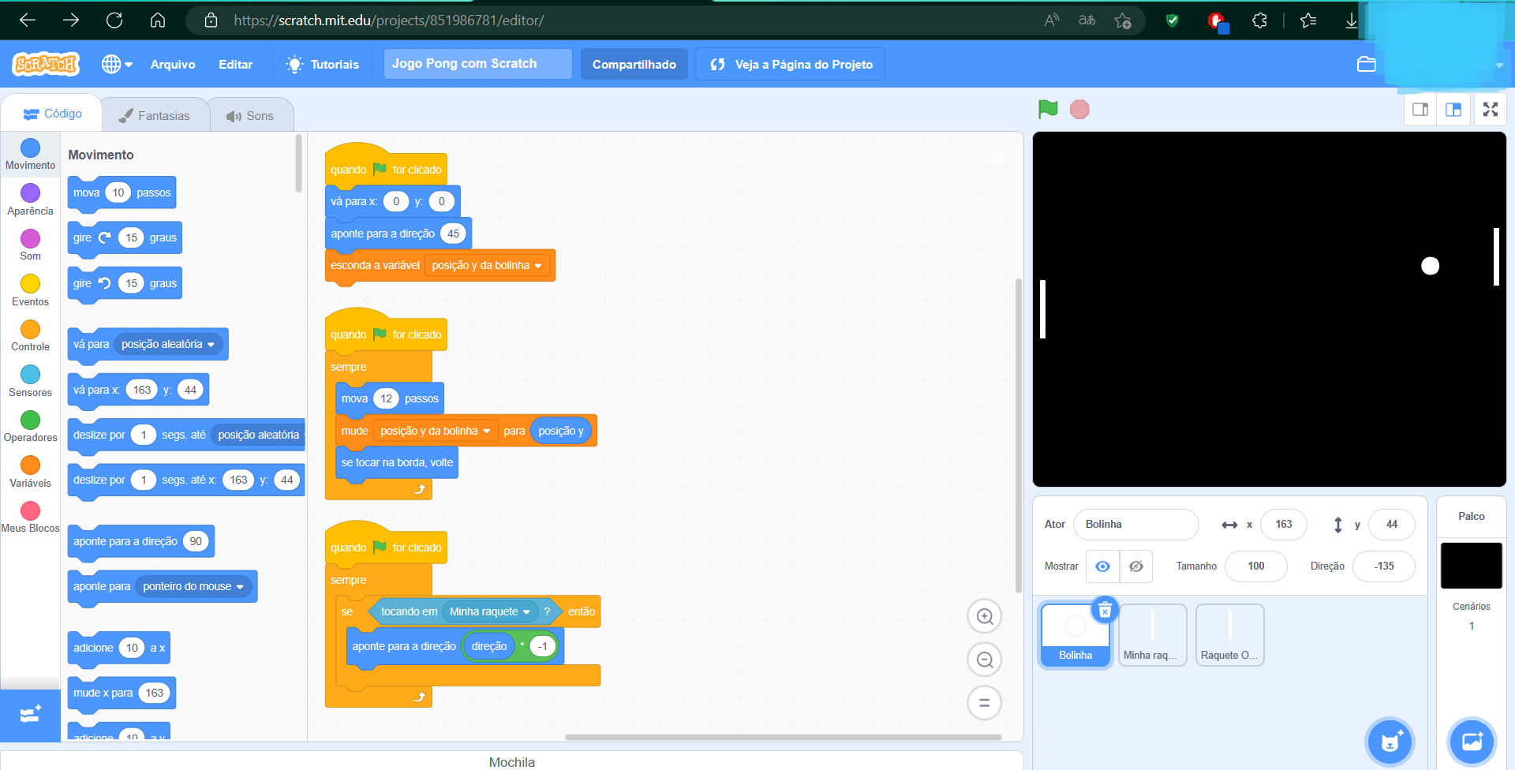Select the Operadores block category
The image size is (1515, 770).
30,427
